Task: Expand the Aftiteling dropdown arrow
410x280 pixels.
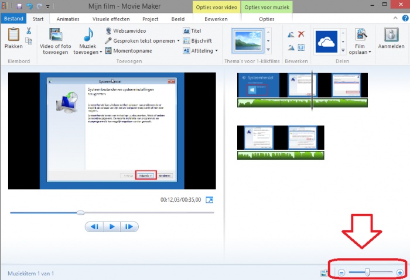Action: tap(217, 51)
